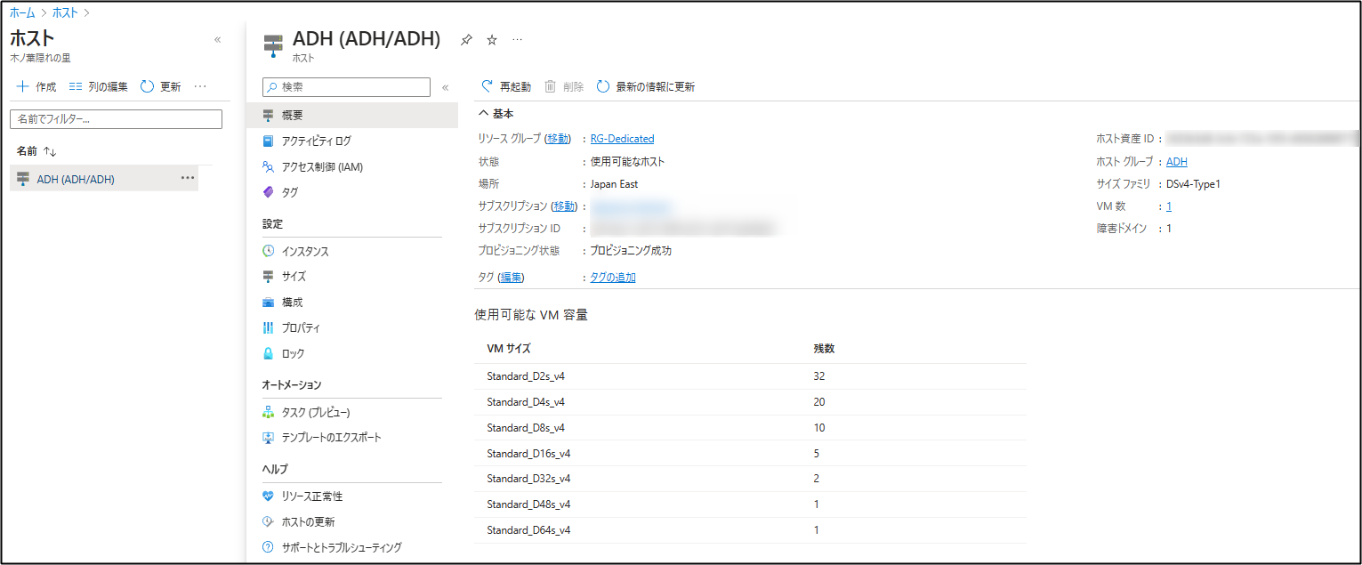
Task: Click 移動 link beside リソース グループ
Action: [x=558, y=139]
